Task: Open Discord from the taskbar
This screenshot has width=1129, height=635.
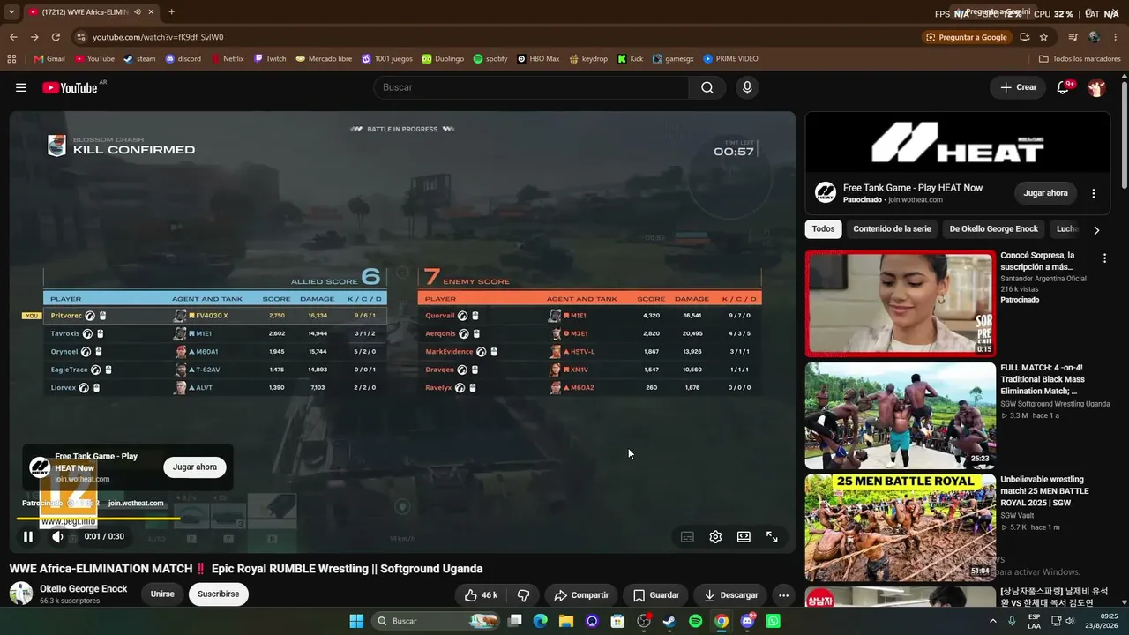Action: 748,621
